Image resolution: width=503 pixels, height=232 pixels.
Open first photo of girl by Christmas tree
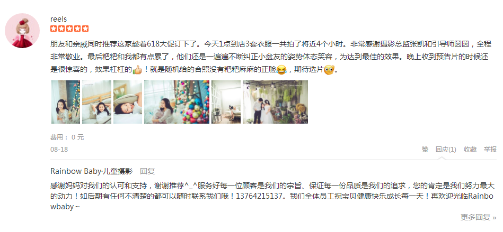tap(66, 102)
